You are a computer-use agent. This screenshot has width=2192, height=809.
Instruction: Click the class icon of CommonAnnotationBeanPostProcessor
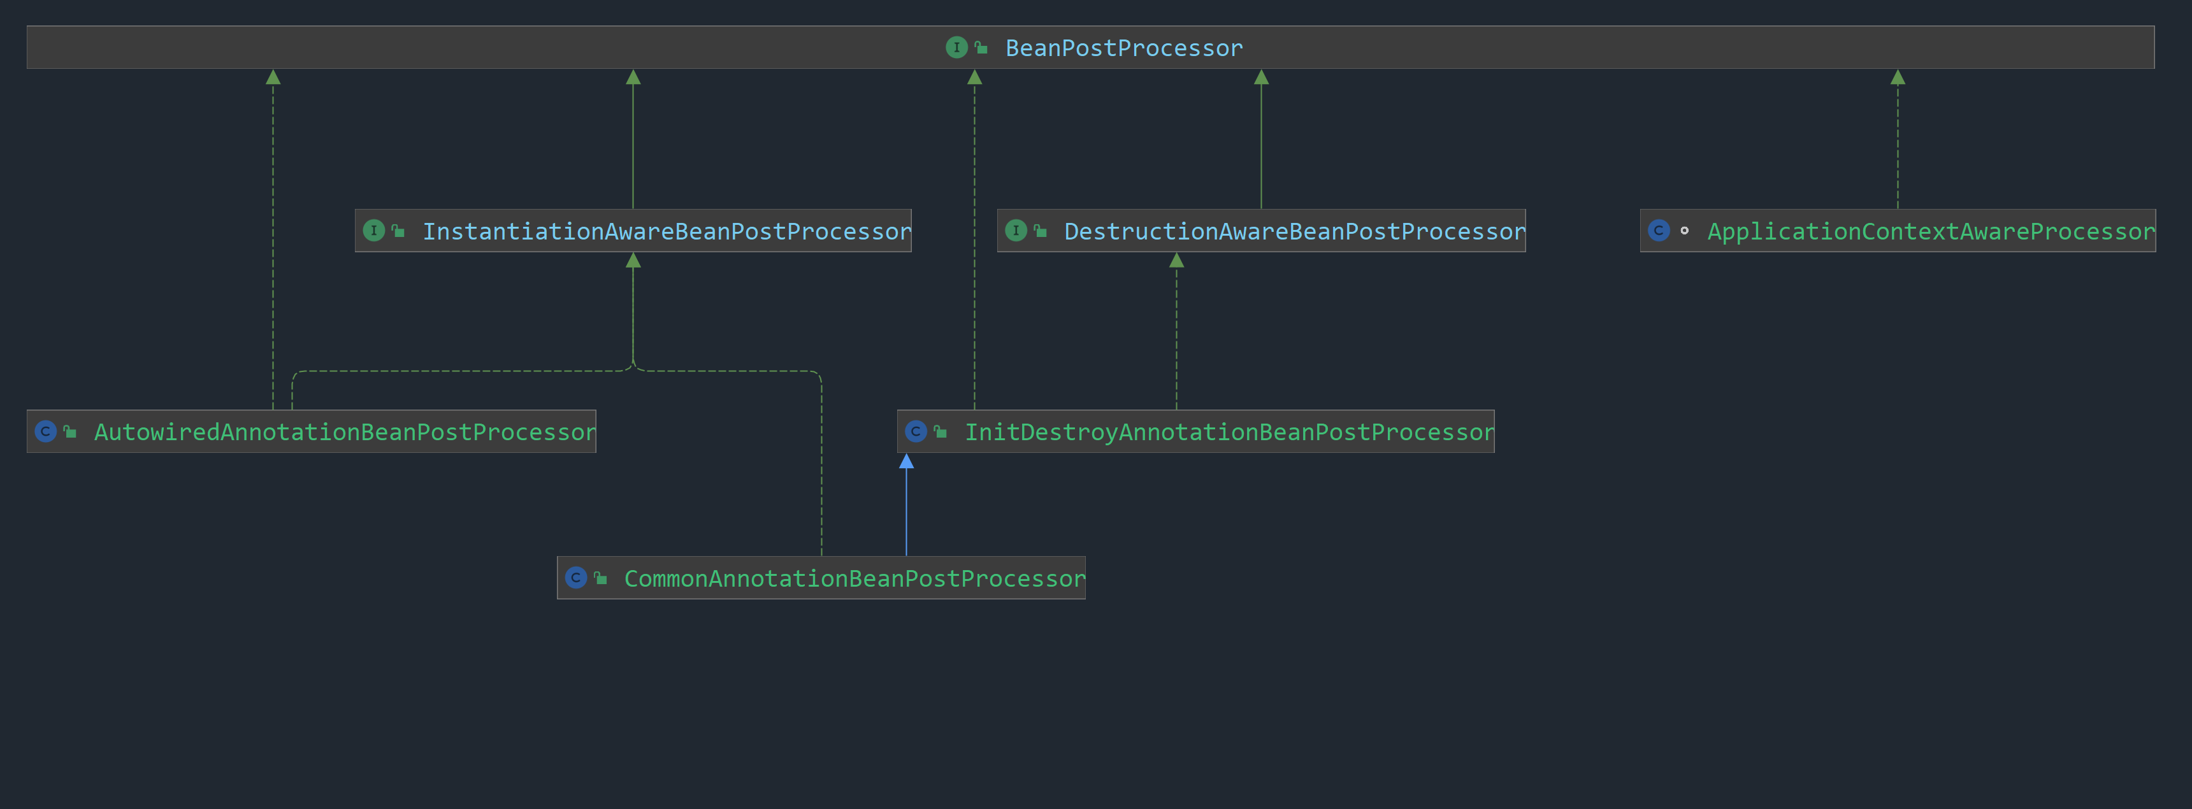pos(576,578)
